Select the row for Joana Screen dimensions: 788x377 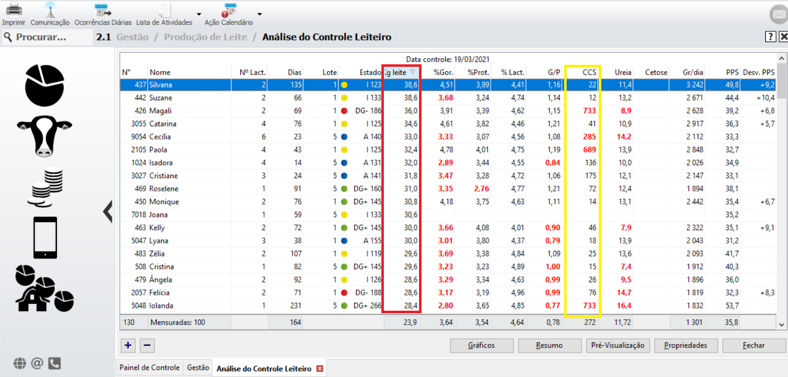[448, 215]
